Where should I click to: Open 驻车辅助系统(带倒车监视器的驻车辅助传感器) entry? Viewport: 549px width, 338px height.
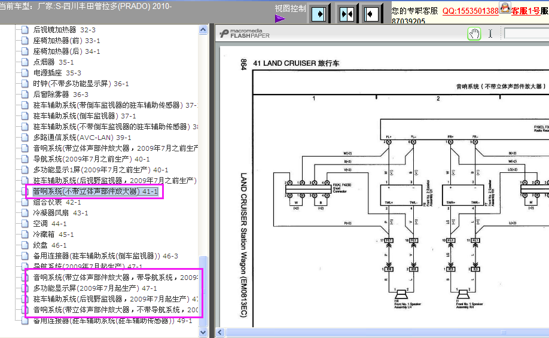click(115, 105)
